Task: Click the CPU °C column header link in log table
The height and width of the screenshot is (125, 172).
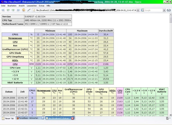Action: 54,91
